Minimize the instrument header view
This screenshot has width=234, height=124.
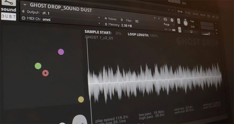(216, 27)
